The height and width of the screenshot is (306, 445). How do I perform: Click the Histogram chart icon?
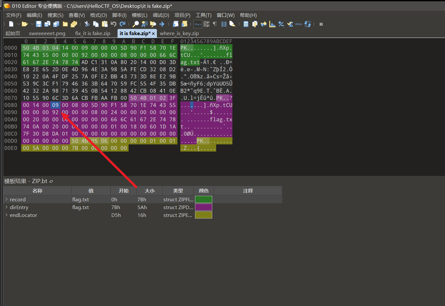click(x=272, y=24)
